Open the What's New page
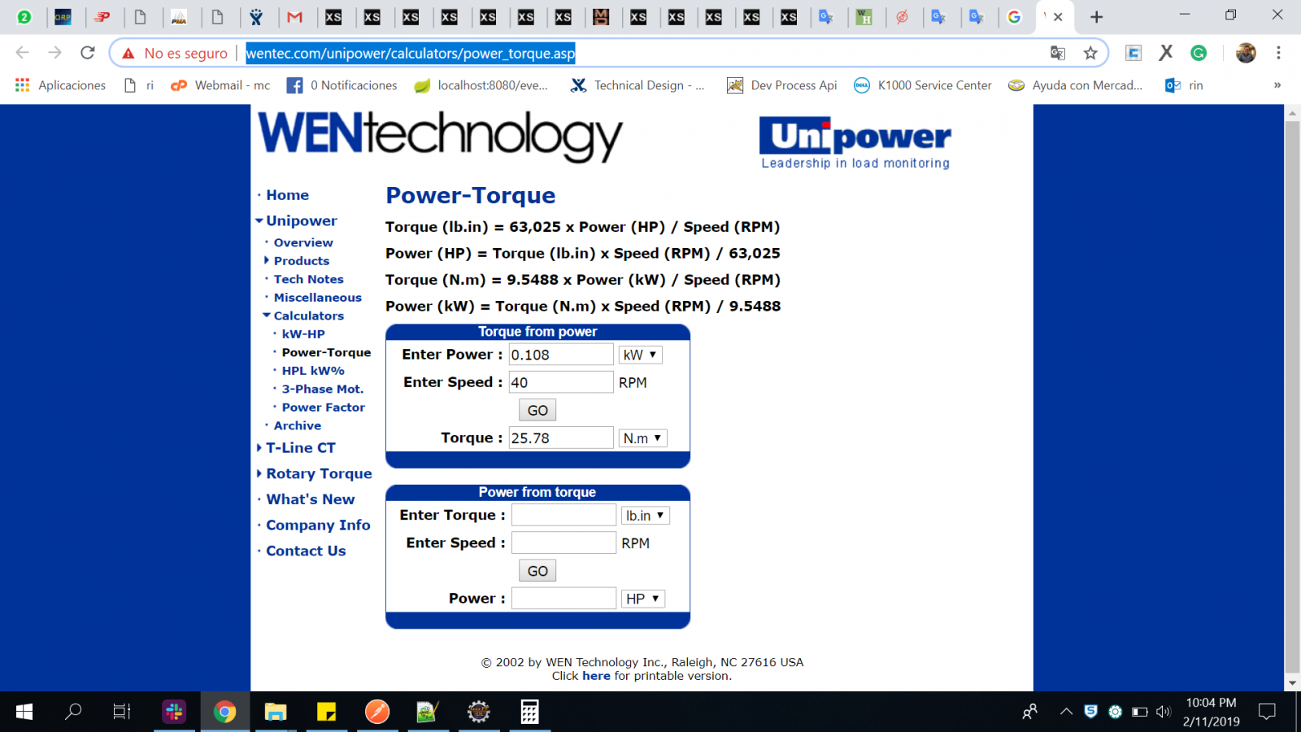 (311, 499)
